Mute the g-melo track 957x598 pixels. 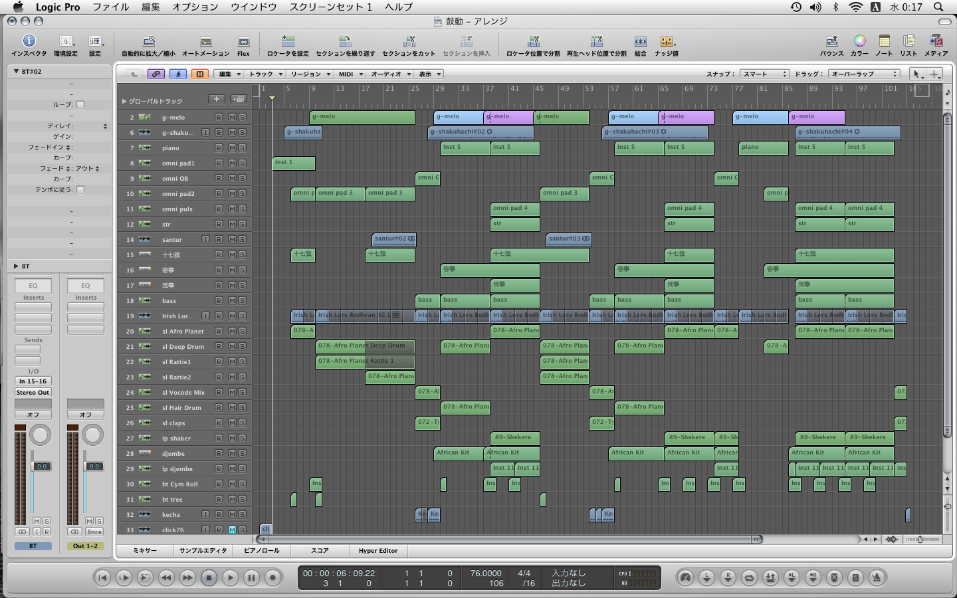click(x=232, y=118)
